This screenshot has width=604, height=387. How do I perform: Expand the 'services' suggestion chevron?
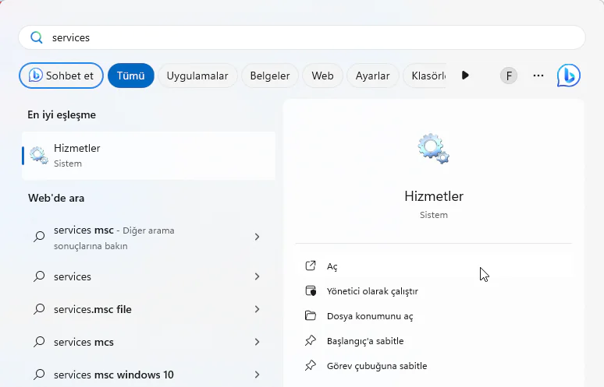click(257, 276)
